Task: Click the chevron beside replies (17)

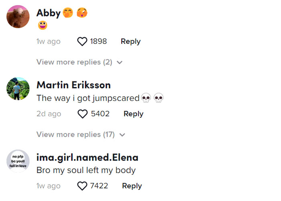Action: point(122,135)
